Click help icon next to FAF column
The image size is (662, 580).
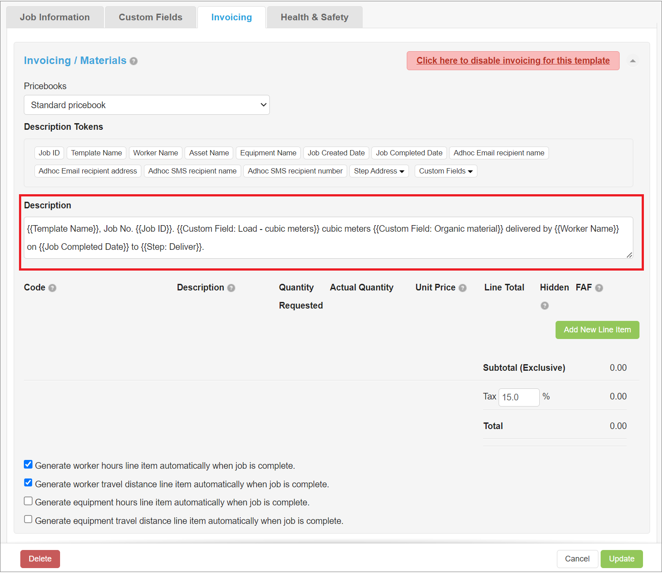599,288
